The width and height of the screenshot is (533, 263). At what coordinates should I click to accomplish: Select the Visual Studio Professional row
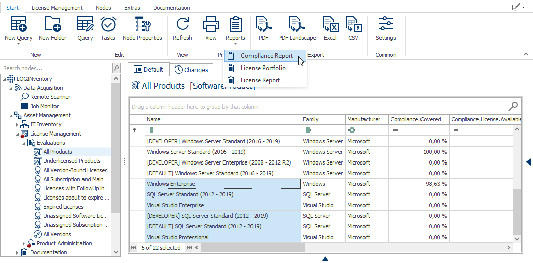[223, 237]
